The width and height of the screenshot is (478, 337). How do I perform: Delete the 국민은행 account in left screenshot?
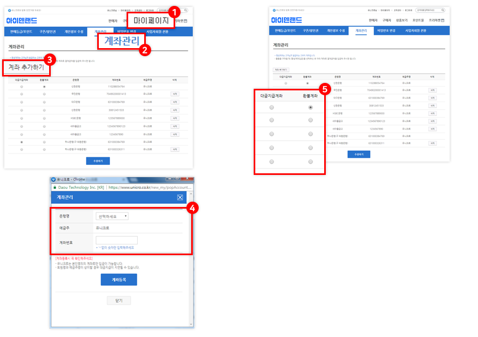click(175, 94)
